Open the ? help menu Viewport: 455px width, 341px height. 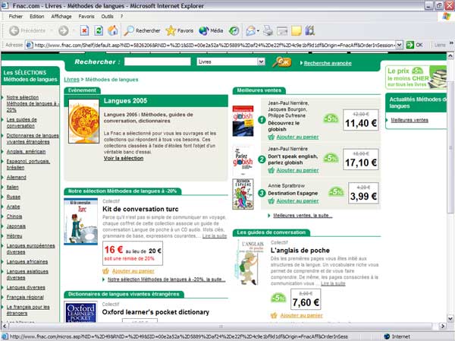coord(122,17)
